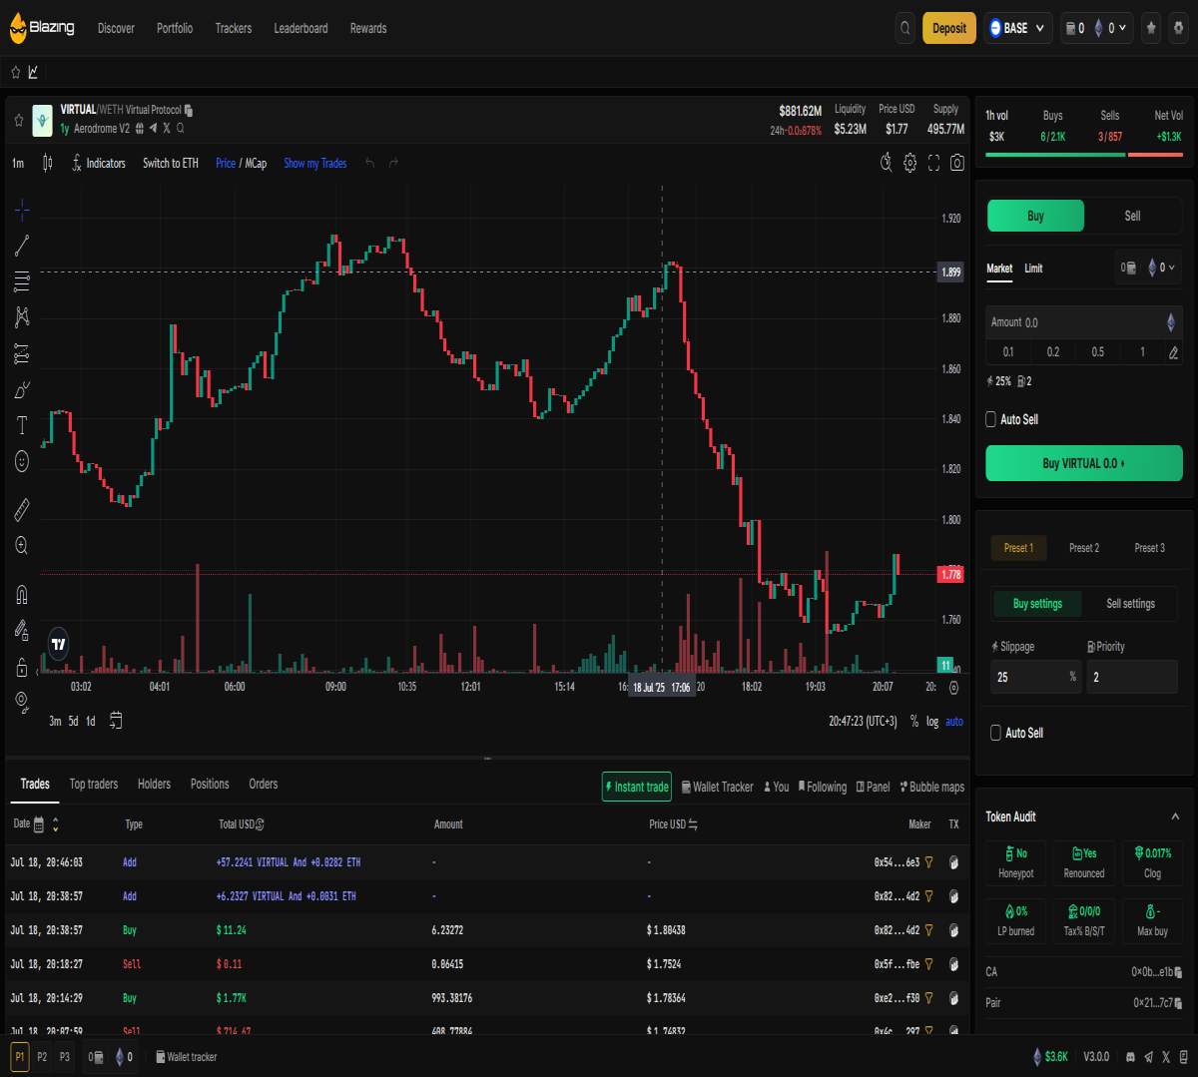Viewport: 1198px width, 1077px height.
Task: Enable Auto Sell in Buy settings
Action: [995, 733]
